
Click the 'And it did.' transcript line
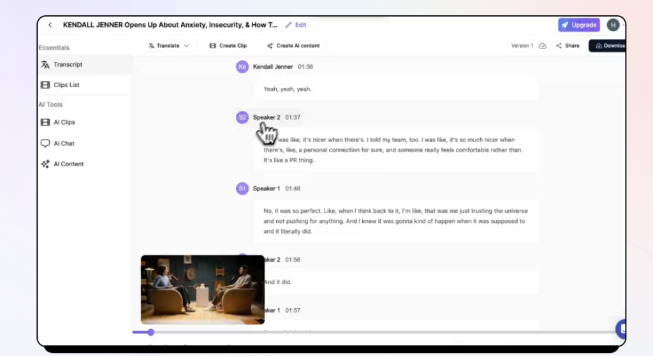(278, 282)
